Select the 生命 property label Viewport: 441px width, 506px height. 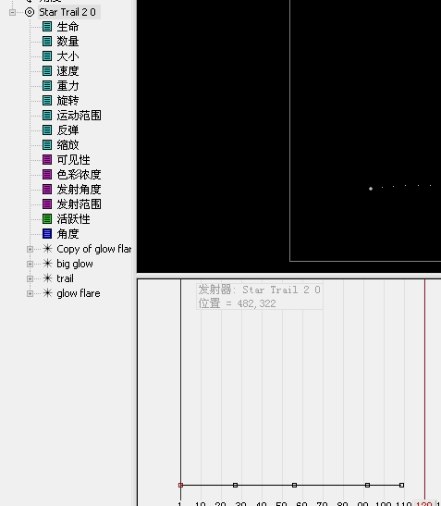coord(67,27)
